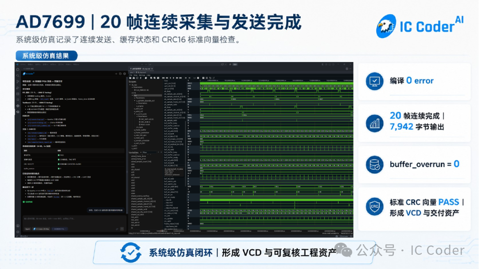Click the redo icon in waveform toolbar
This screenshot has height=269, width=479.
(x=214, y=78)
